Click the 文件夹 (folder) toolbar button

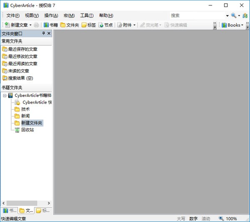[x=69, y=25]
